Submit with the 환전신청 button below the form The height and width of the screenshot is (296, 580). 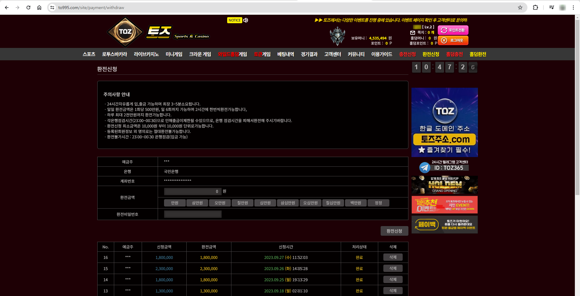point(394,231)
